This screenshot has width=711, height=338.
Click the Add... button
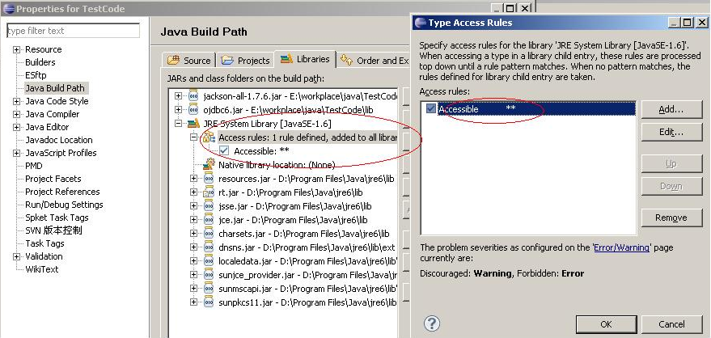pos(671,109)
